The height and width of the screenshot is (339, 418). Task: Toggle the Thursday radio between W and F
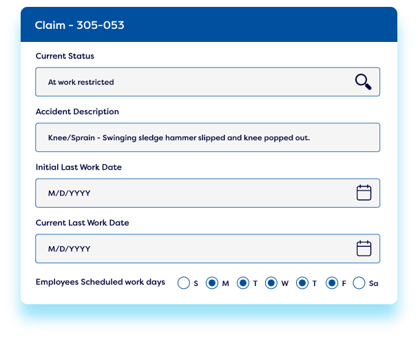tap(302, 283)
